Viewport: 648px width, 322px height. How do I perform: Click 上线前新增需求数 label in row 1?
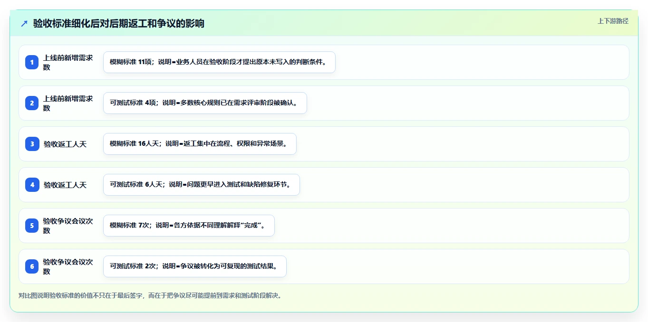[x=68, y=62]
